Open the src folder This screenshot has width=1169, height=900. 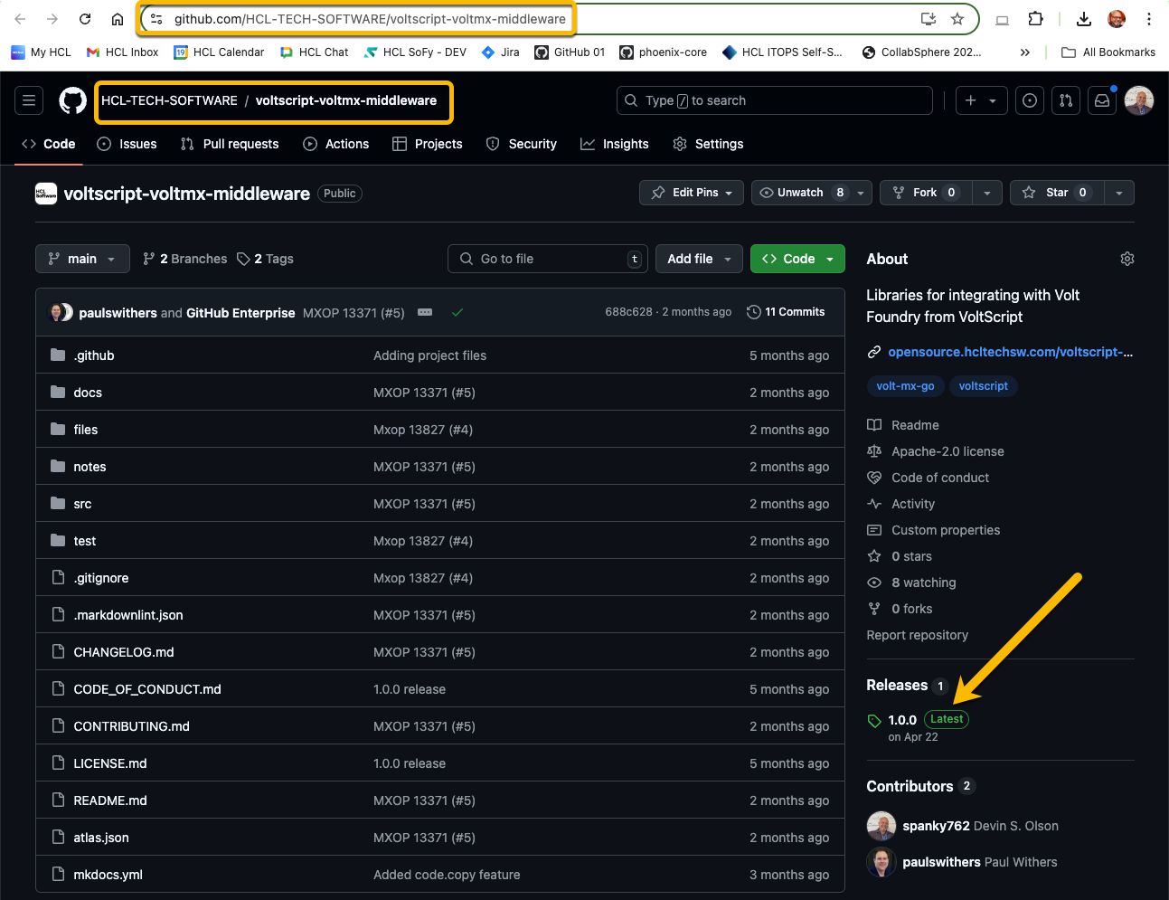[82, 504]
